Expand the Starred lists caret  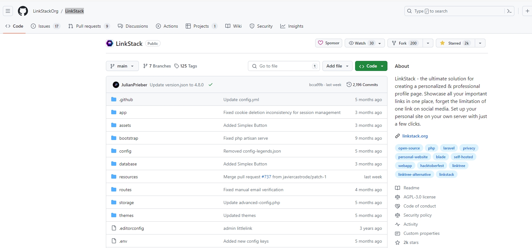(x=480, y=43)
